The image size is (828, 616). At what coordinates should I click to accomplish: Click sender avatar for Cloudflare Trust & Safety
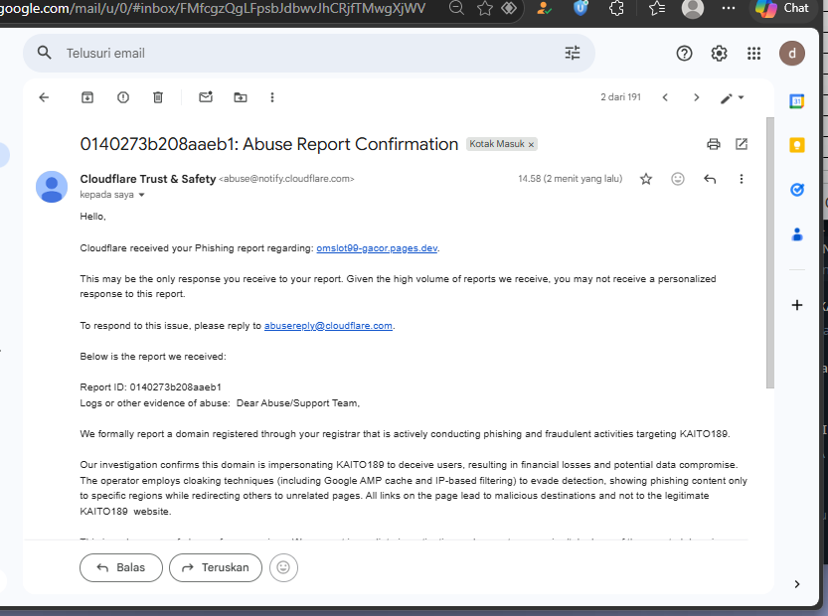coord(52,187)
